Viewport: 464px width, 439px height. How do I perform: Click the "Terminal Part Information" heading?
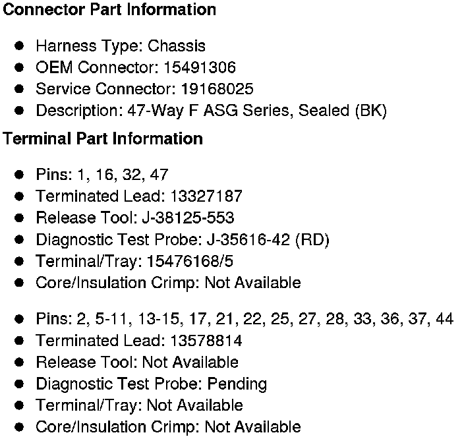(103, 139)
